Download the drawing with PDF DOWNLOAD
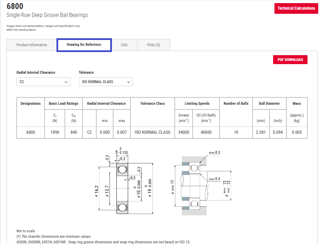Image resolution: width=322 pixels, height=244 pixels. coord(290,60)
